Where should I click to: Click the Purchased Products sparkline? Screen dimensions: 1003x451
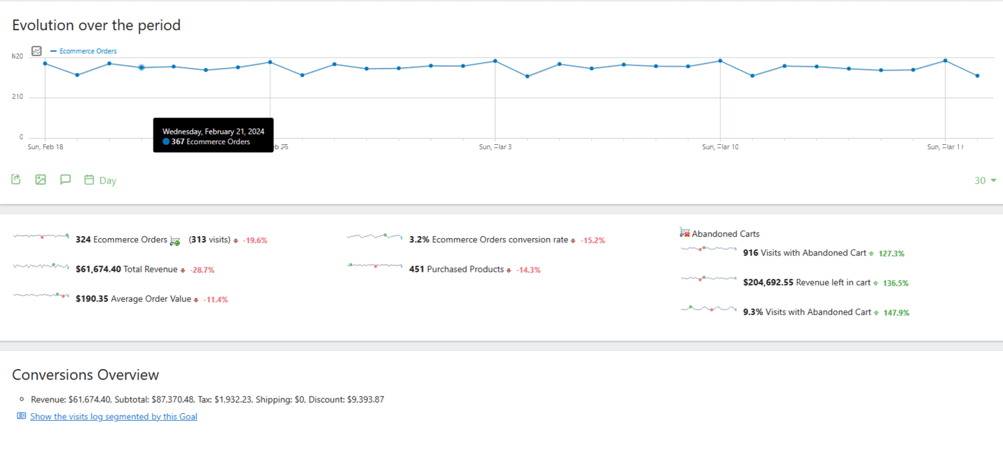(374, 267)
